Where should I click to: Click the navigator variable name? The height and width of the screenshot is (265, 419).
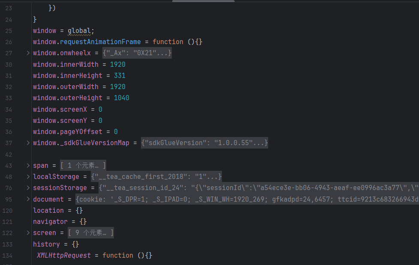point(50,222)
